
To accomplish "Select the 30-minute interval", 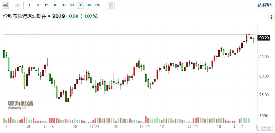I will tap(55, 5).
